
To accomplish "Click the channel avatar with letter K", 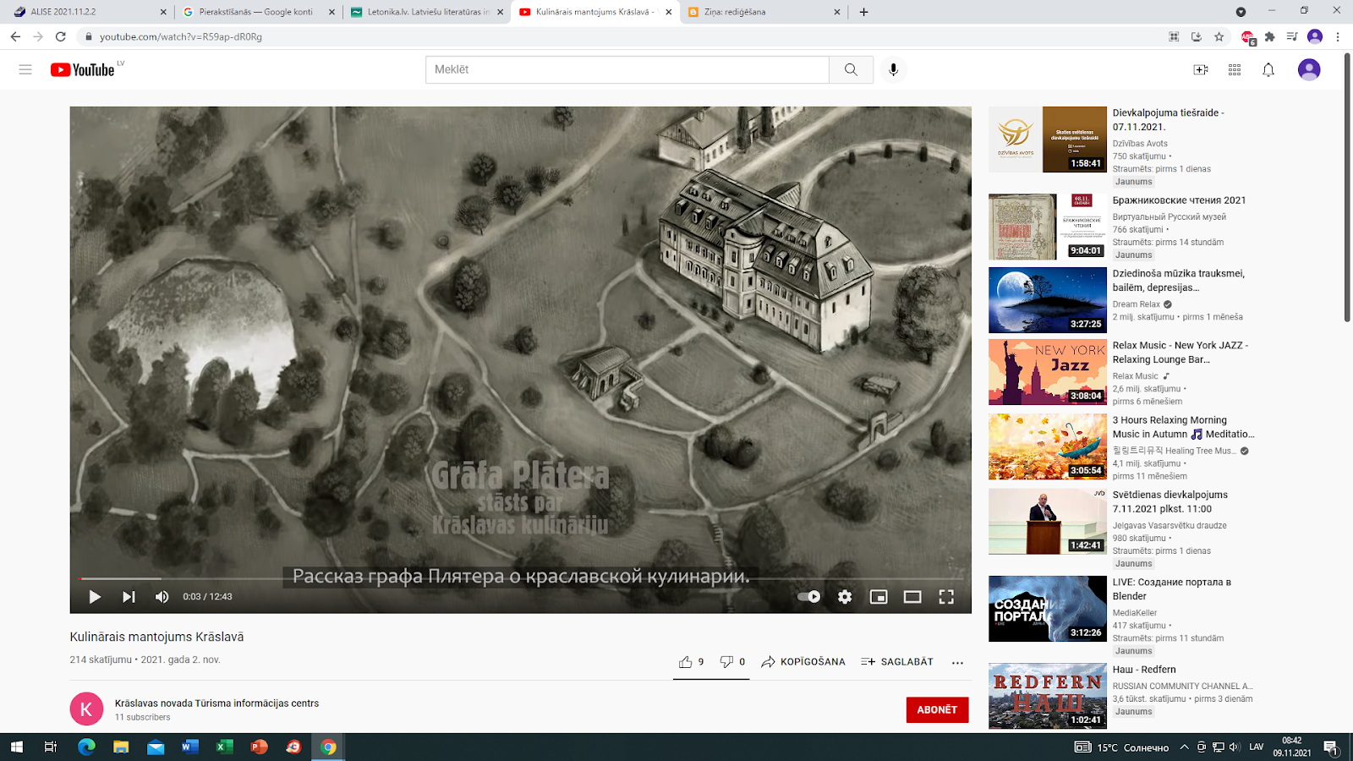I will (86, 709).
